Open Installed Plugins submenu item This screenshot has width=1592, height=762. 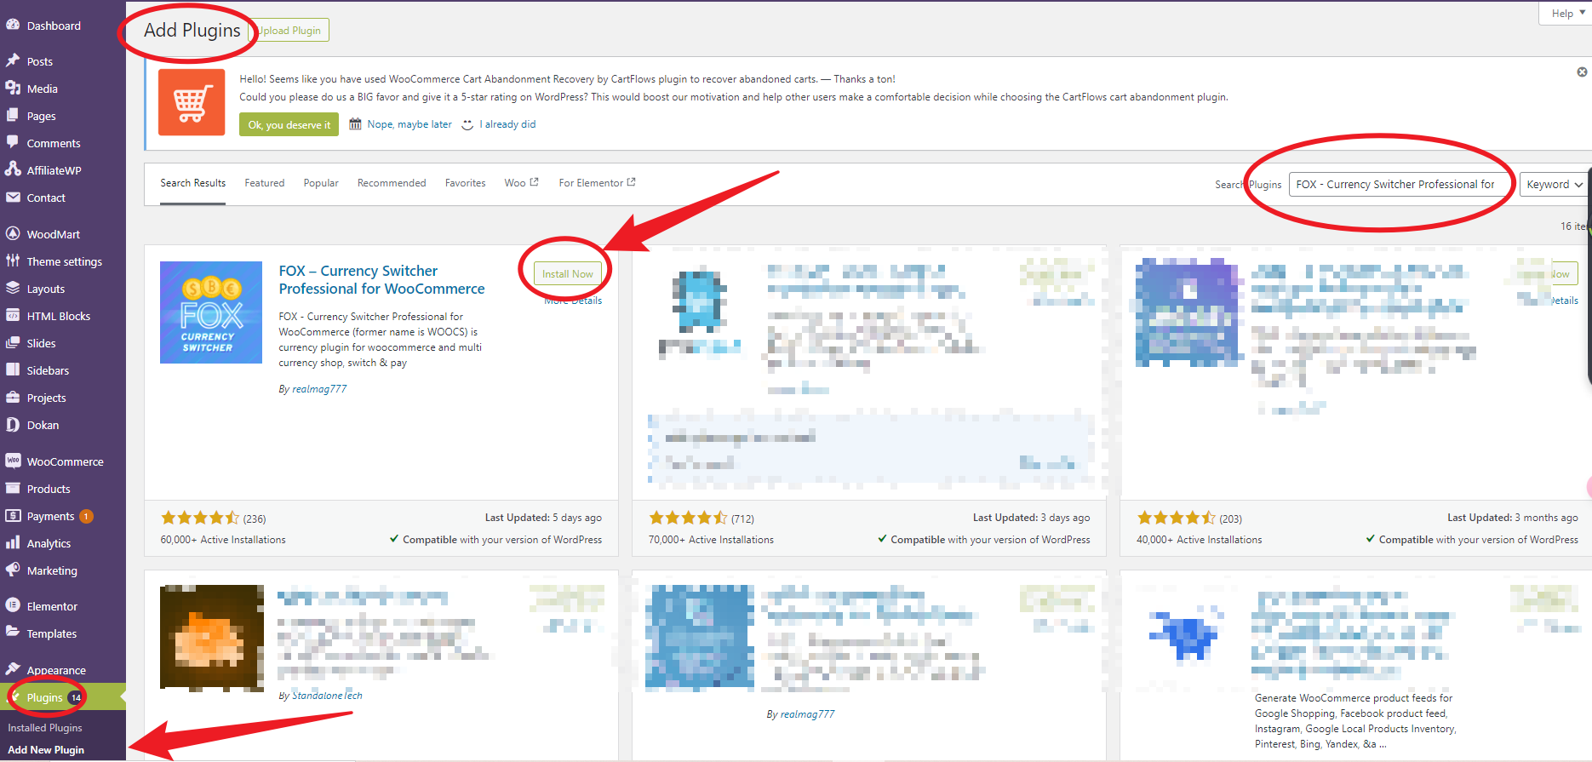[45, 728]
